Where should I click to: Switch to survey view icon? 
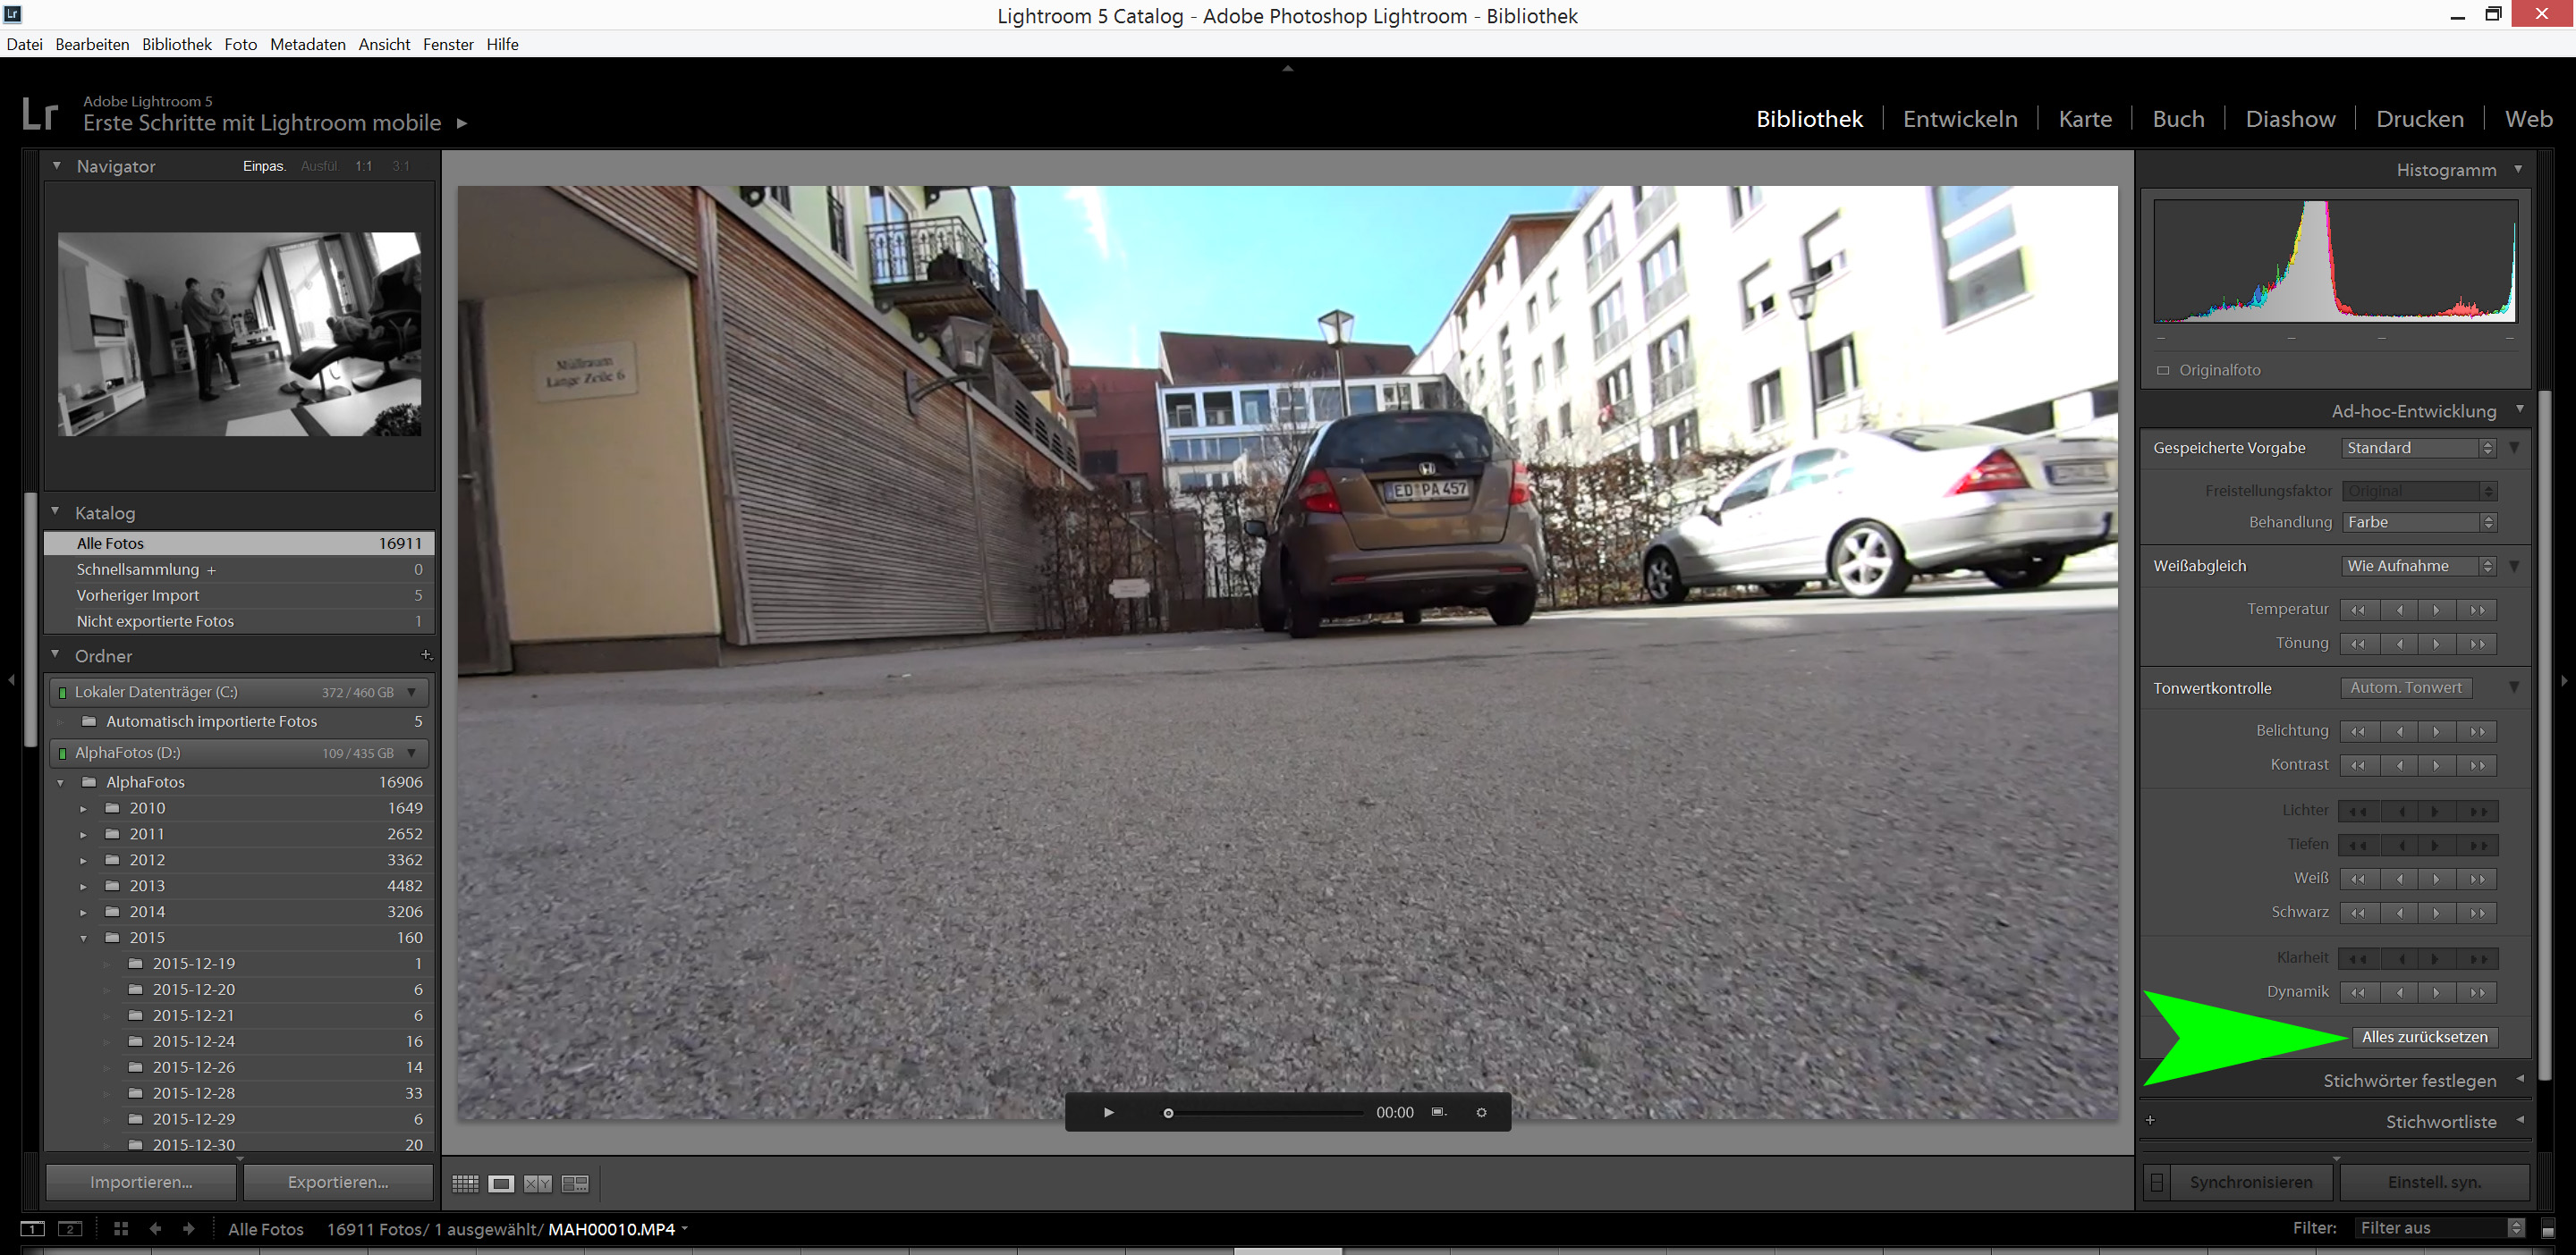click(575, 1183)
